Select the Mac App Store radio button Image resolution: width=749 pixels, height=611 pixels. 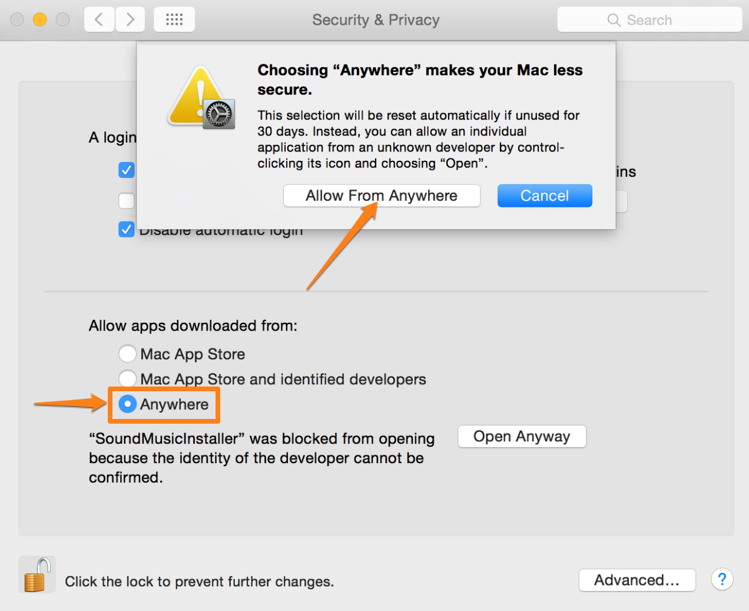127,354
